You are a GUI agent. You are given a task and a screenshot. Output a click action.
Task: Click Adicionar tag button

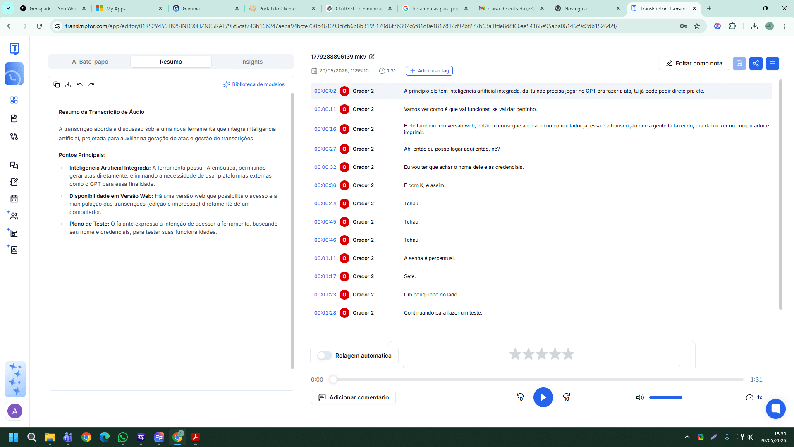[x=429, y=71]
